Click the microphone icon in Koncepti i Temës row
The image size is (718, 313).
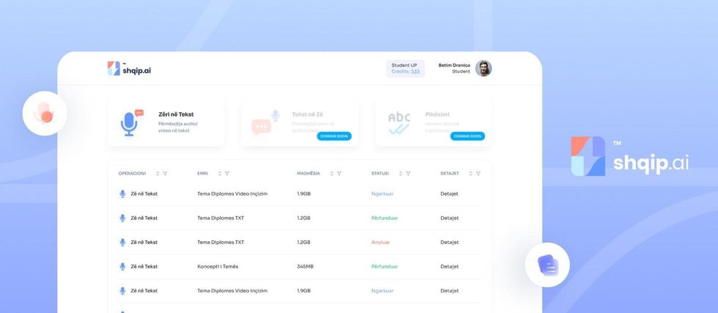[122, 266]
